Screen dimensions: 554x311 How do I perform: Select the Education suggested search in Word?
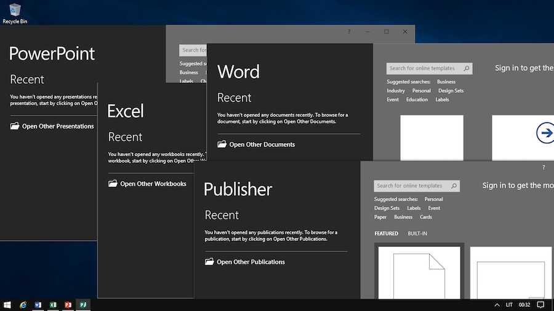pyautogui.click(x=417, y=100)
